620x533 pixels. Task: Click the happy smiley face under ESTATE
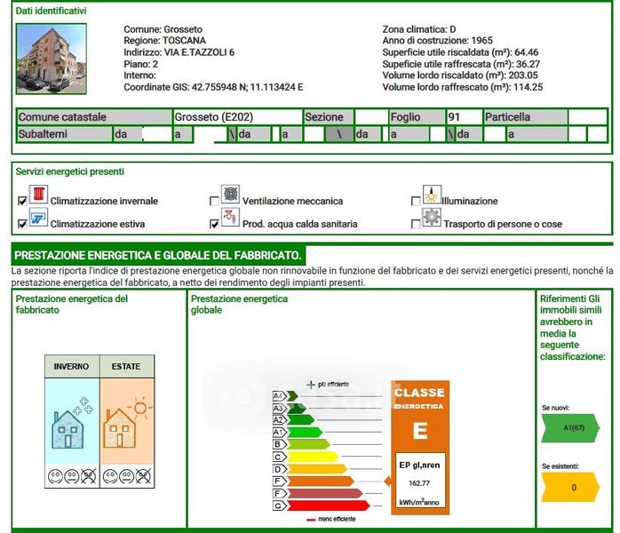tap(110, 476)
